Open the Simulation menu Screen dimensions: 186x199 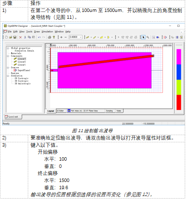pyautogui.click(x=47, y=32)
